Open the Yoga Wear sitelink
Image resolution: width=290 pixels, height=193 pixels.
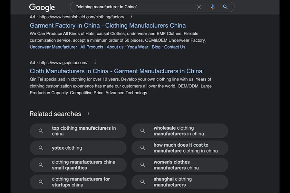pos(138,47)
